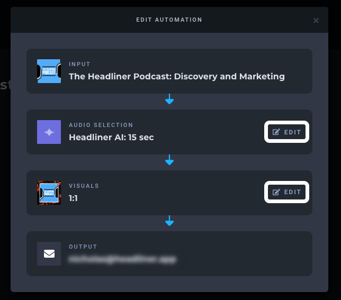
Task: Click the Visuals 1:1 artwork thumbnail
Action: [49, 193]
